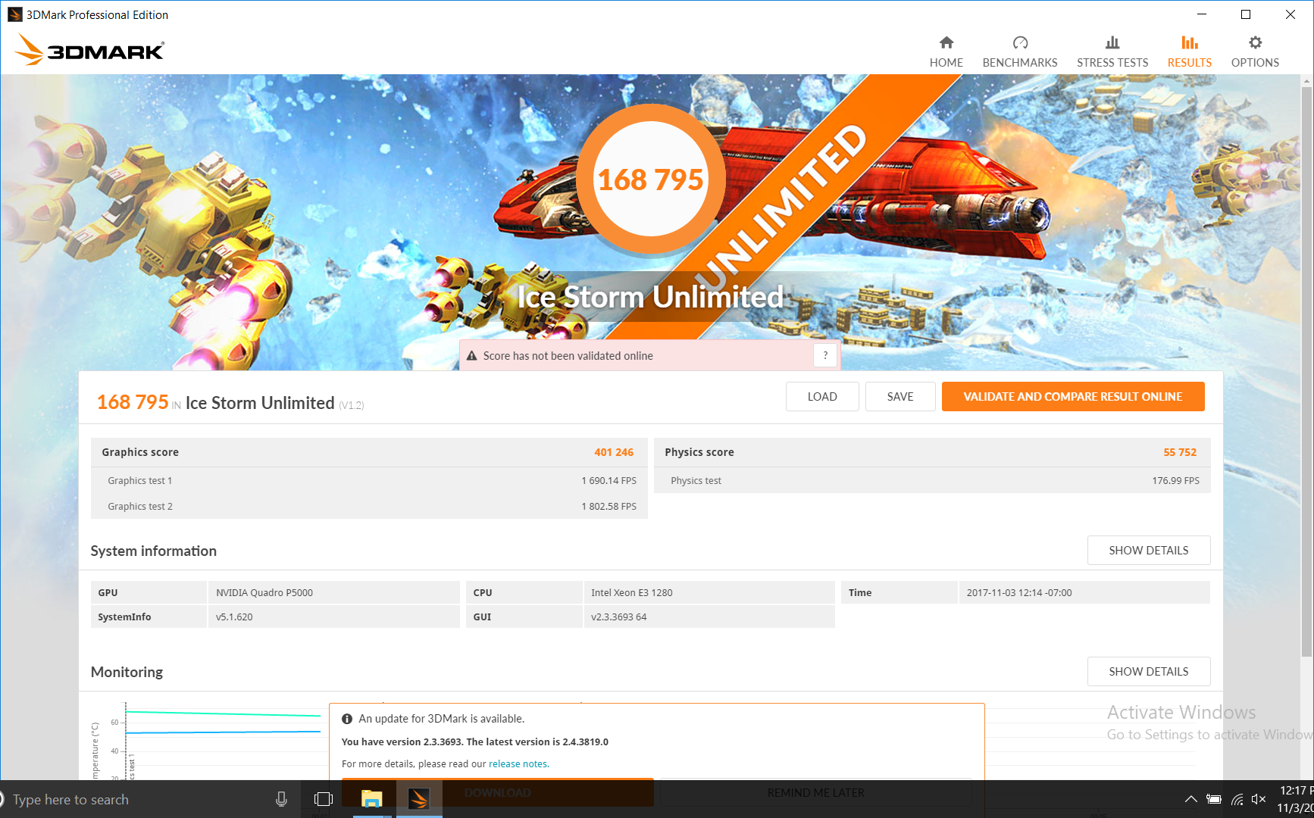Click the Cortana microphone icon
Image resolution: width=1314 pixels, height=818 pixels.
point(281,799)
